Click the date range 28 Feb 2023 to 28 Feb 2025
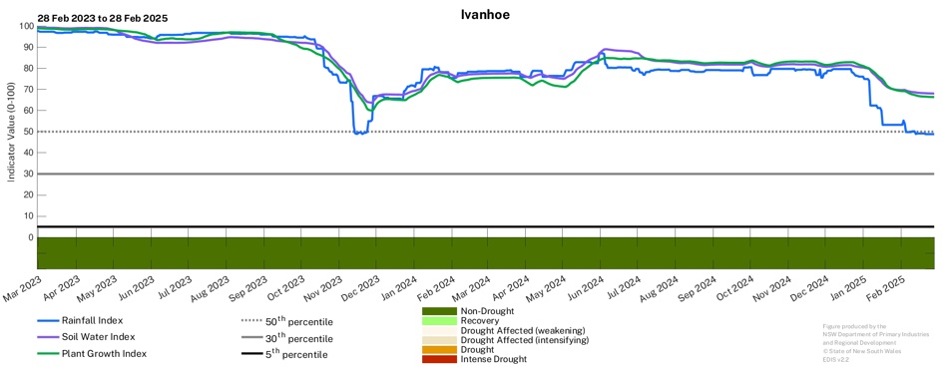This screenshot has height=369, width=950. 103,18
